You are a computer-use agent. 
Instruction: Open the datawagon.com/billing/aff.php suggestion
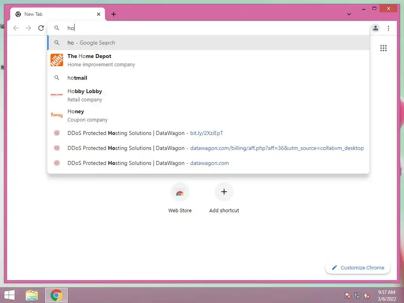pyautogui.click(x=208, y=148)
